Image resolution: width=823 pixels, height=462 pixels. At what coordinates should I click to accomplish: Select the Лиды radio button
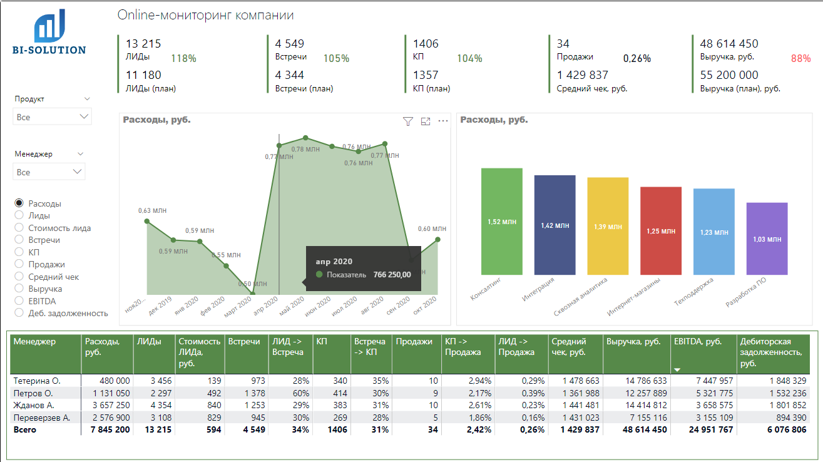coord(19,215)
